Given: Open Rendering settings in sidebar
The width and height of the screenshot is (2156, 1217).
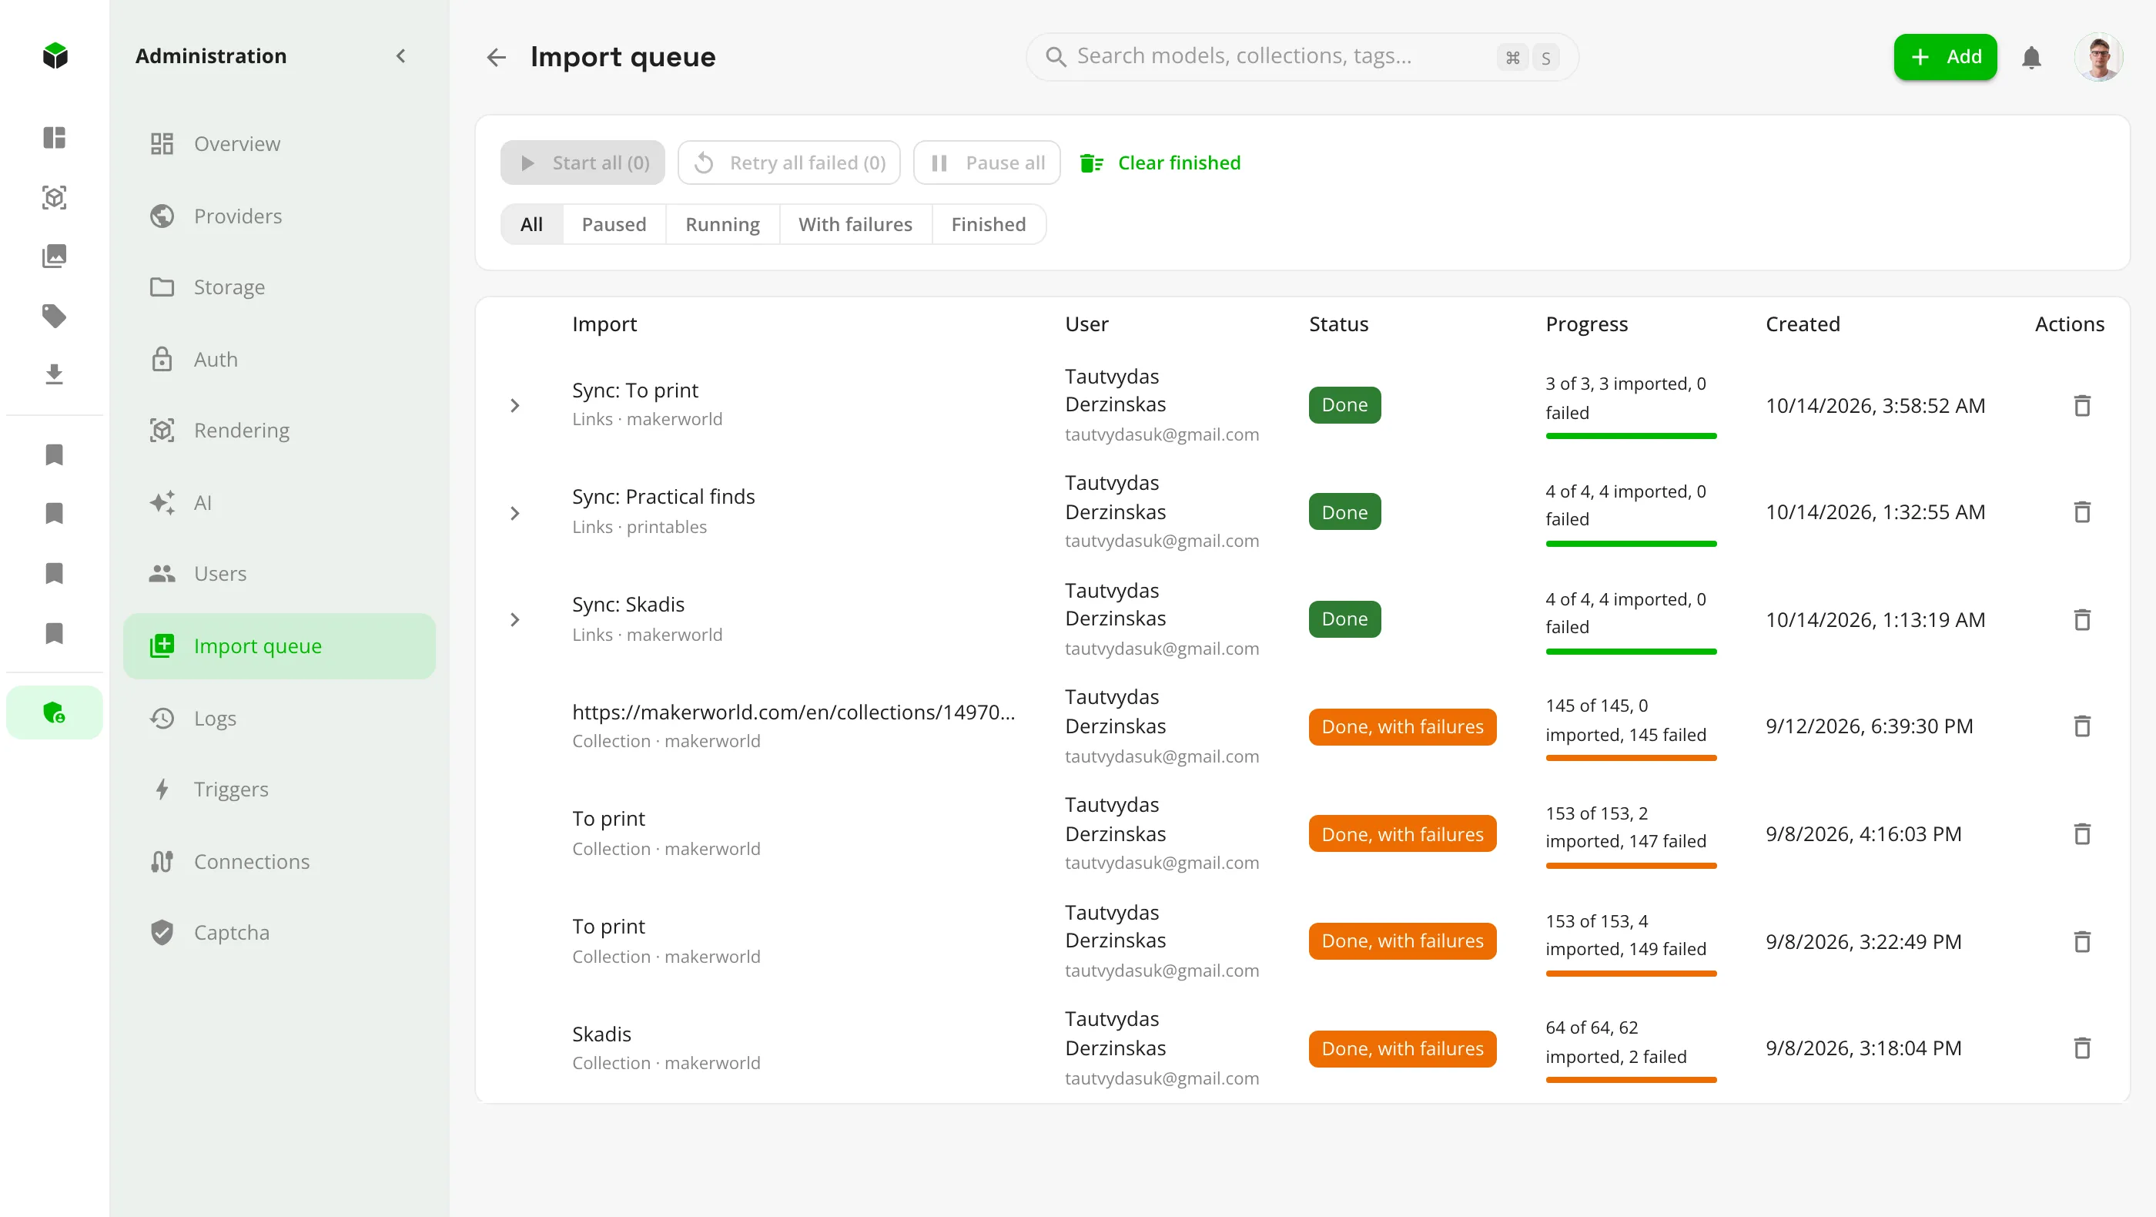Looking at the screenshot, I should click(279, 431).
